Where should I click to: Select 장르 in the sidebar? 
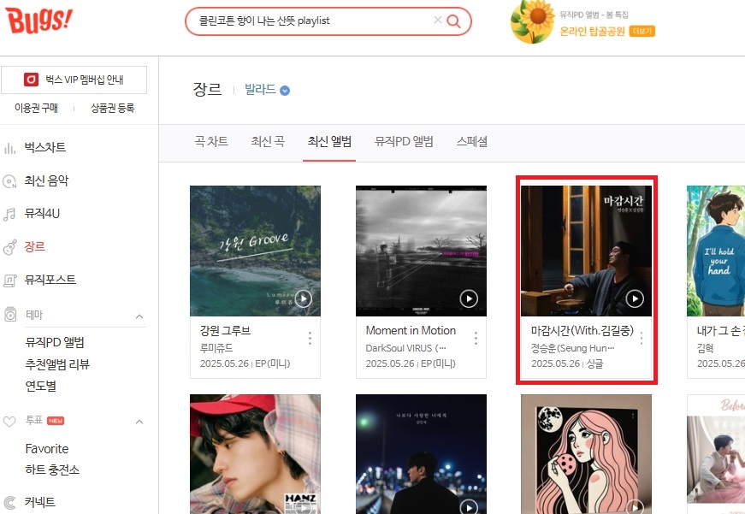[x=35, y=246]
